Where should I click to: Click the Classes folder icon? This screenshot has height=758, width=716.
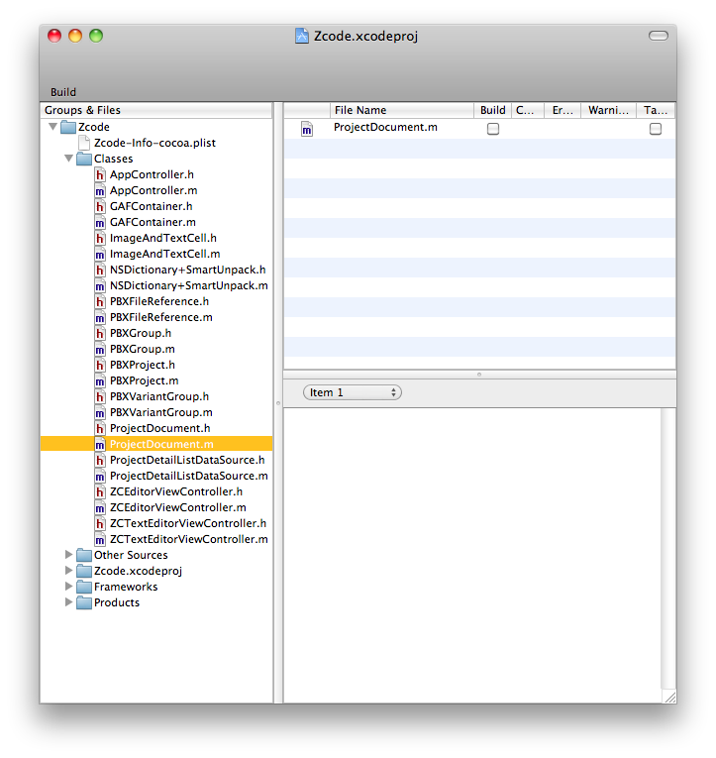click(x=84, y=159)
